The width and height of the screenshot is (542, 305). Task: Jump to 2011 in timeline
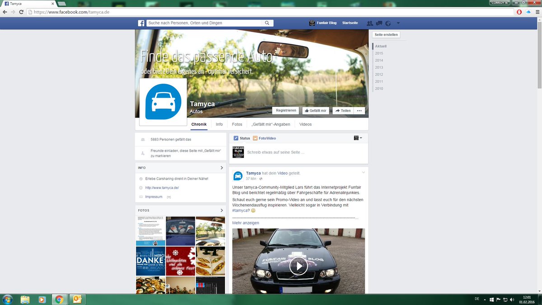(x=379, y=82)
